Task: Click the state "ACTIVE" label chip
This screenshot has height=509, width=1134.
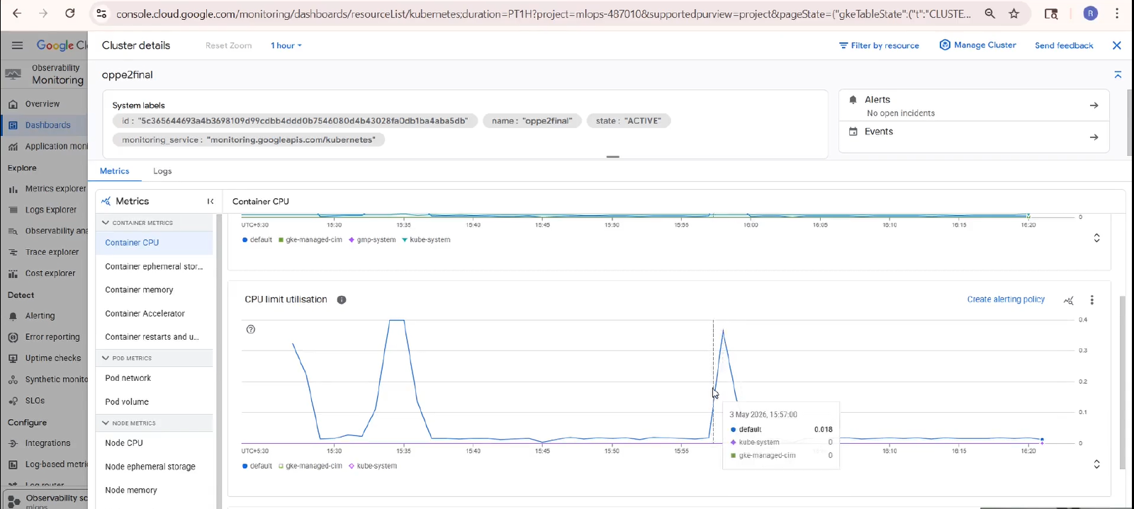Action: (x=629, y=121)
